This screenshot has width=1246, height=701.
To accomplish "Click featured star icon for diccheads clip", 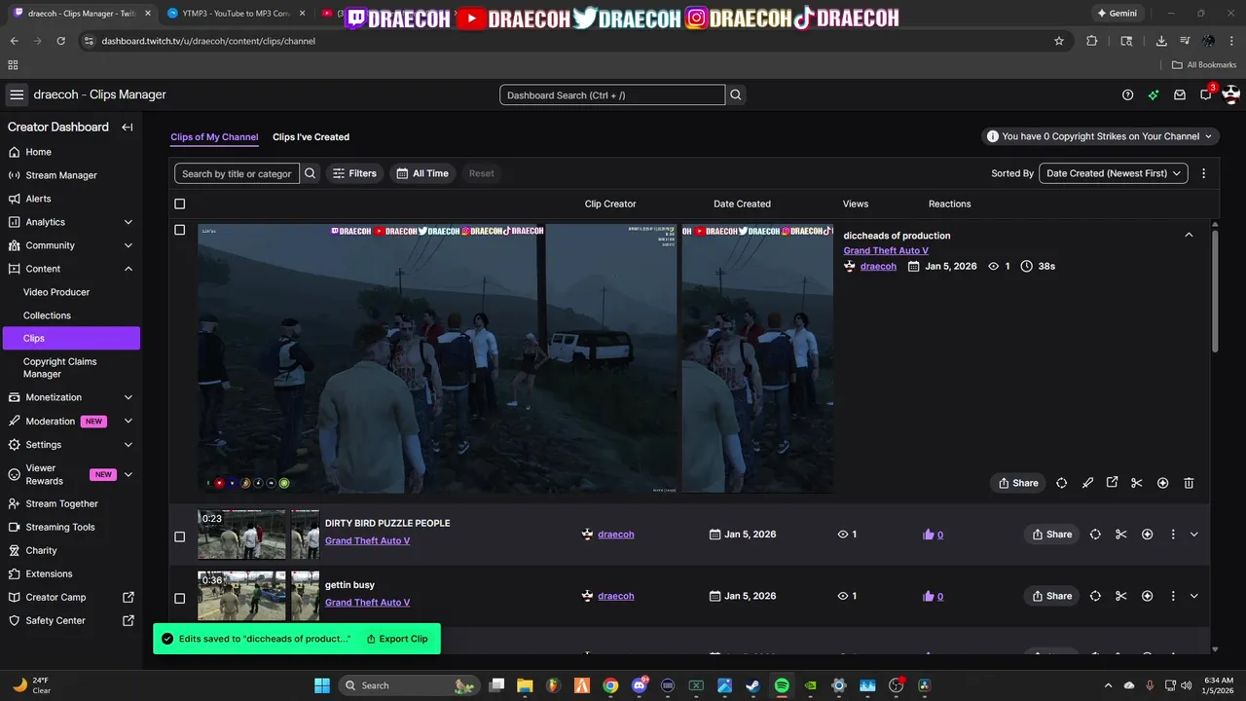I will pos(1162,483).
